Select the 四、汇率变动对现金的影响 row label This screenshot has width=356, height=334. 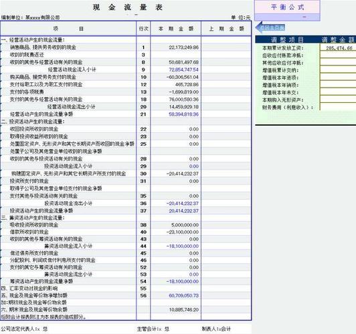29,289
